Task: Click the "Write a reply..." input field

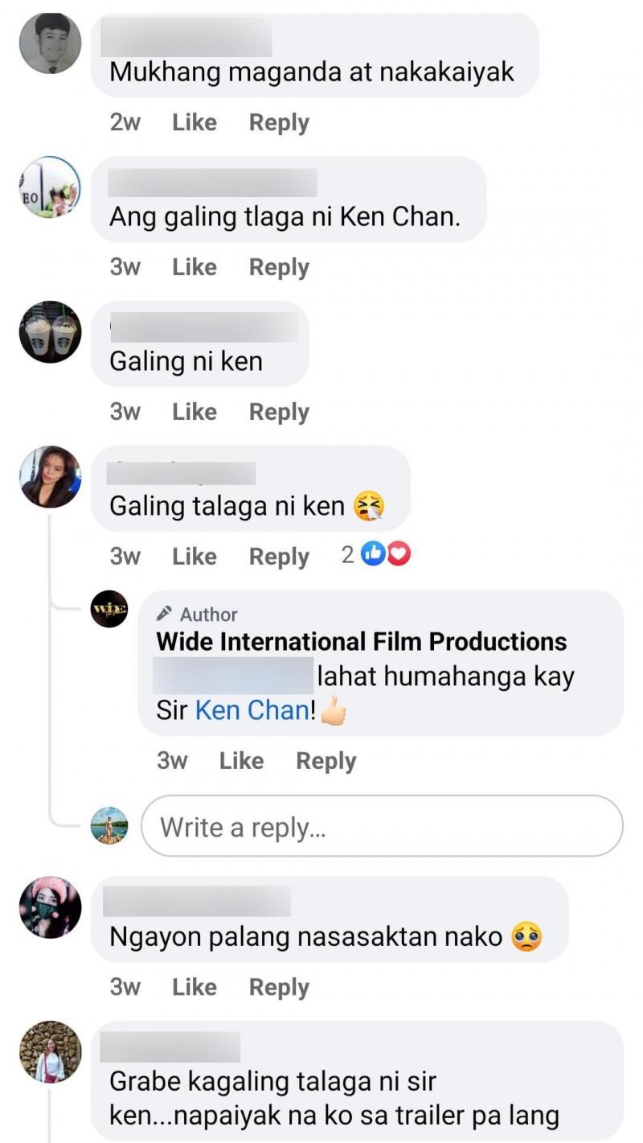Action: (x=382, y=826)
